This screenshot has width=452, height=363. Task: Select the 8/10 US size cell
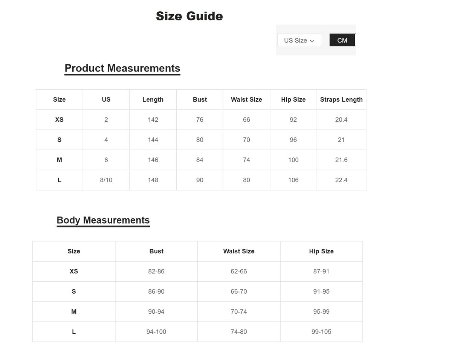[x=106, y=180]
